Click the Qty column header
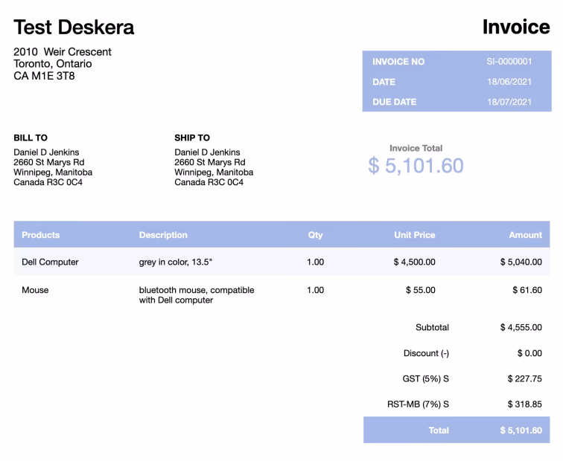 click(x=315, y=235)
